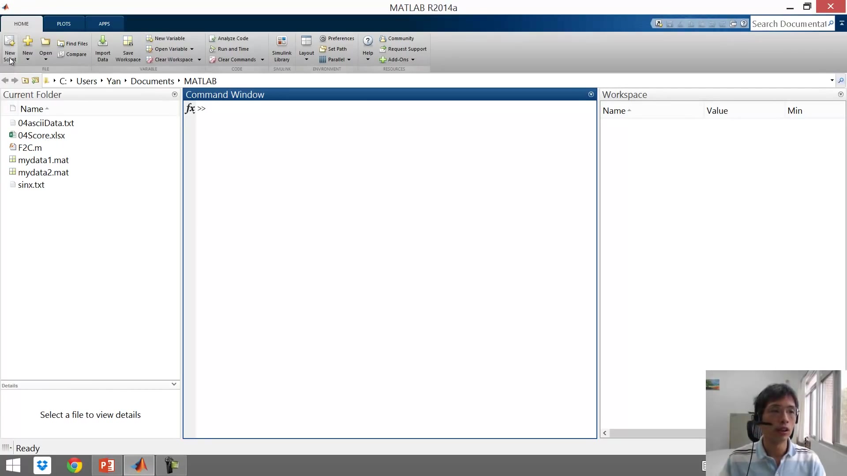Click the Help question mark icon
847x476 pixels.
[367, 41]
